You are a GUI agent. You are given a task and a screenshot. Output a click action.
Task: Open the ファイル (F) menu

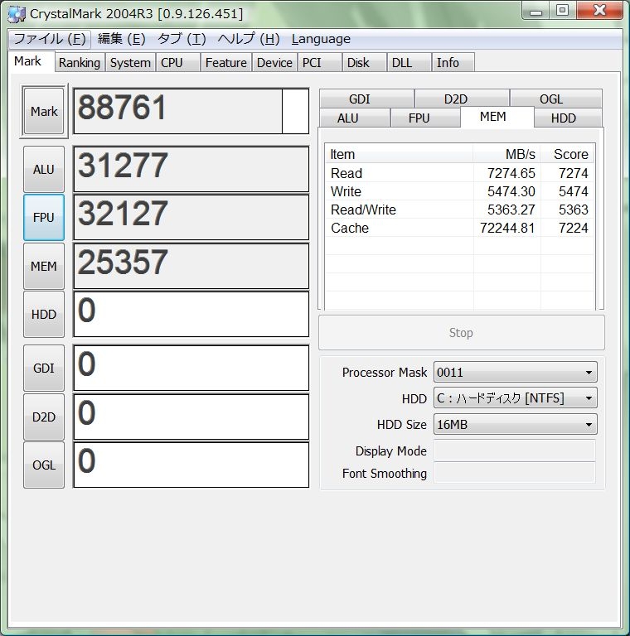tap(50, 39)
